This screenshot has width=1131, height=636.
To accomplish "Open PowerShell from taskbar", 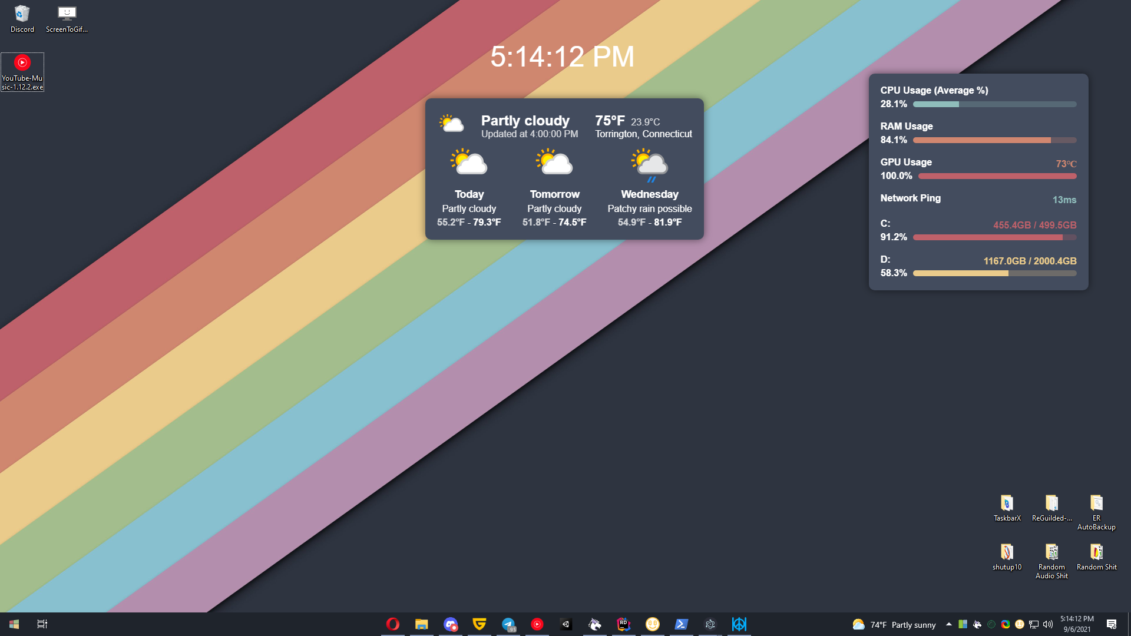I will point(682,624).
